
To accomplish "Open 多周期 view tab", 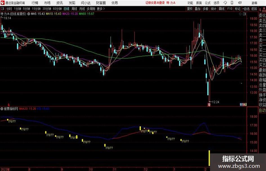I will pyautogui.click(x=91, y=9).
